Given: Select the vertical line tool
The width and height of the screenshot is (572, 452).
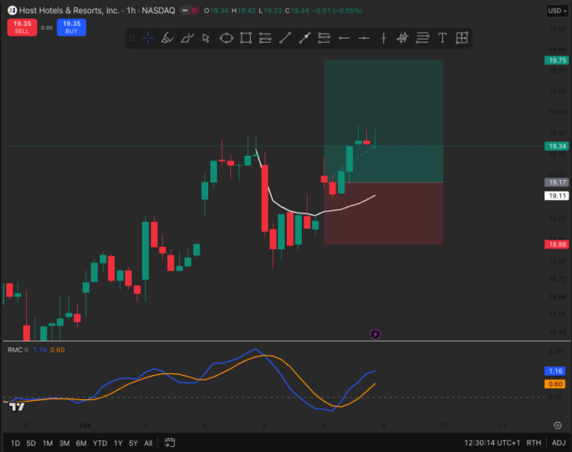Looking at the screenshot, I should (383, 38).
